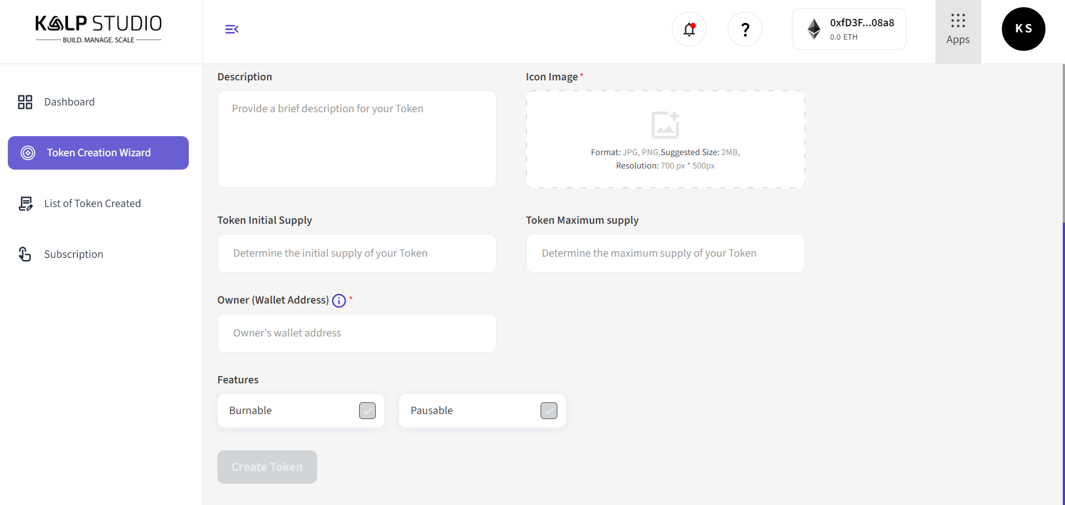The height and width of the screenshot is (505, 1065).
Task: Focus the Token Initial Supply field
Action: click(356, 253)
